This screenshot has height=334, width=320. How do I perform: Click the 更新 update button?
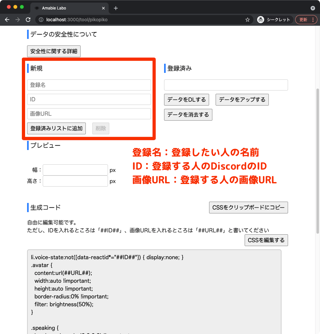click(x=303, y=20)
